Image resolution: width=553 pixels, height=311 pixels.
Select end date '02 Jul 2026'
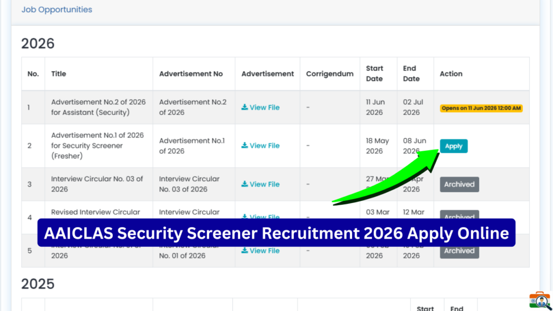click(x=413, y=107)
